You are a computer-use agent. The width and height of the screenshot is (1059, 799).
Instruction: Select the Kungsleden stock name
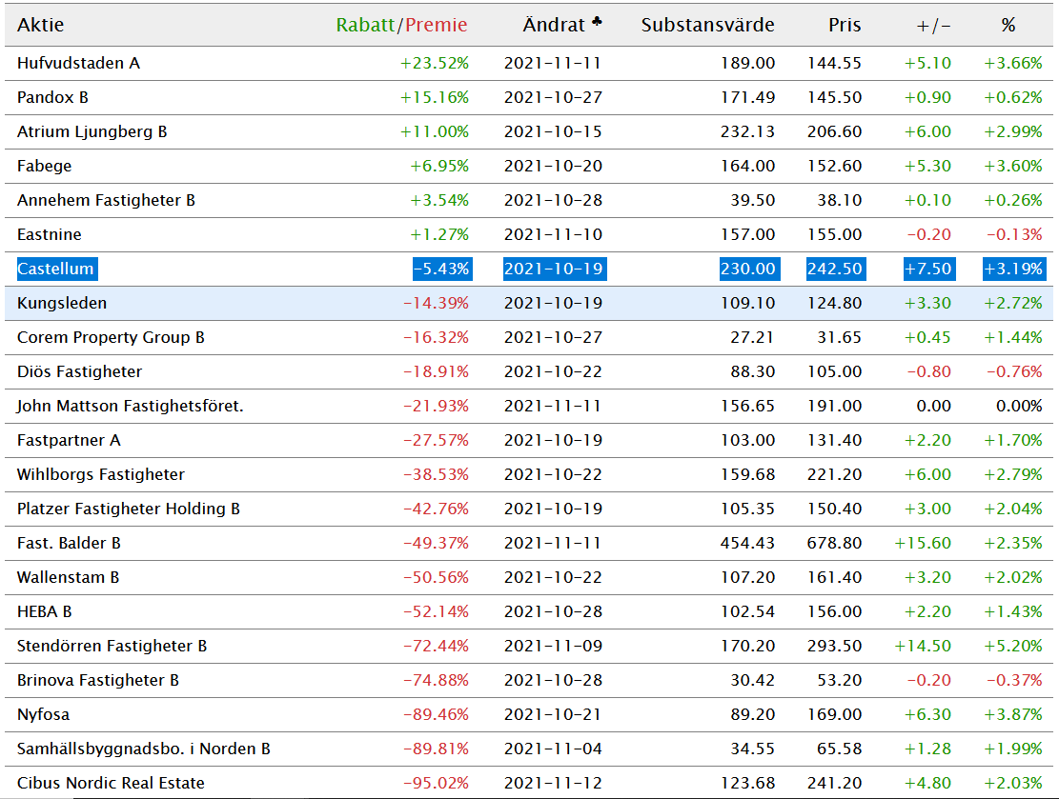point(62,303)
